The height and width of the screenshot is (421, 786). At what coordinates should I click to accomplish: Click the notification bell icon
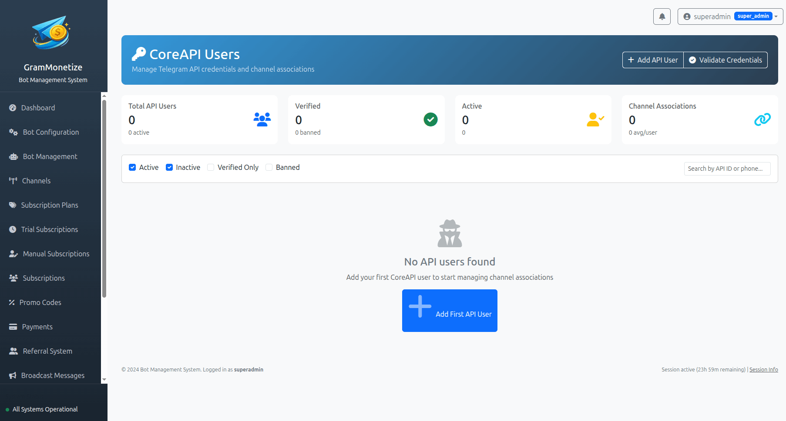tap(662, 16)
